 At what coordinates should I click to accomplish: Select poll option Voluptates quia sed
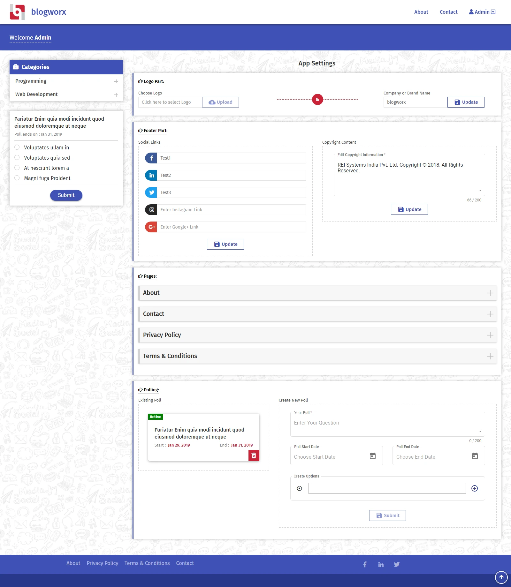point(17,157)
